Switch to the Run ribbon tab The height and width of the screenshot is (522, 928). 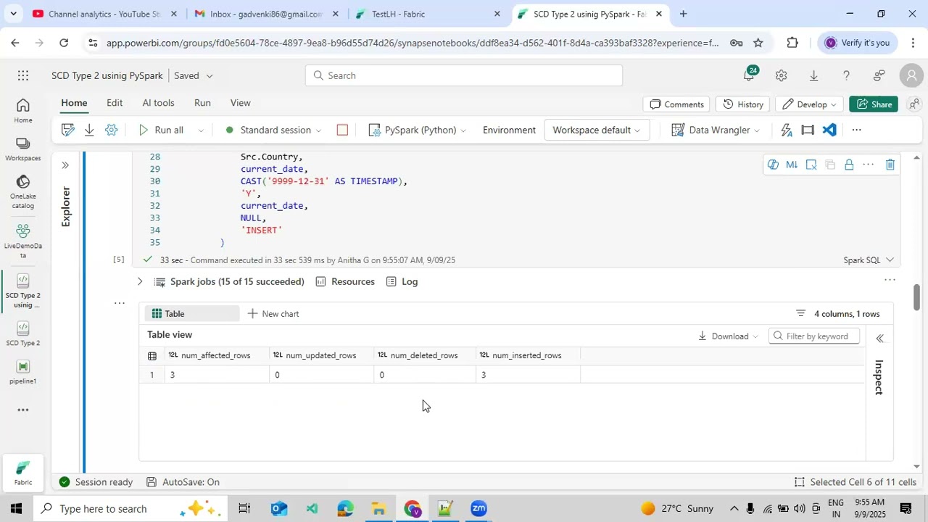(202, 103)
